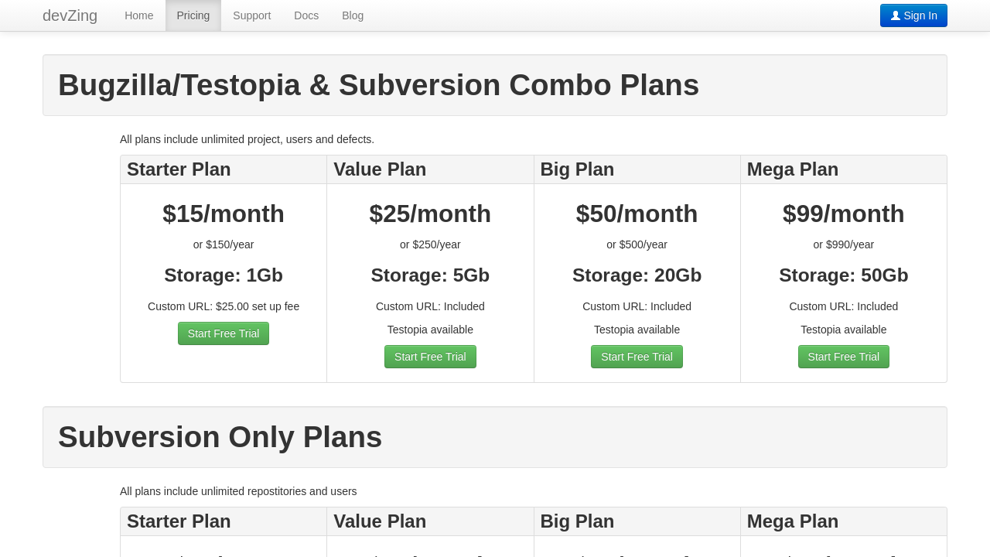Start free trial for $15/month Starter Plan
The image size is (990, 557).
224,333
